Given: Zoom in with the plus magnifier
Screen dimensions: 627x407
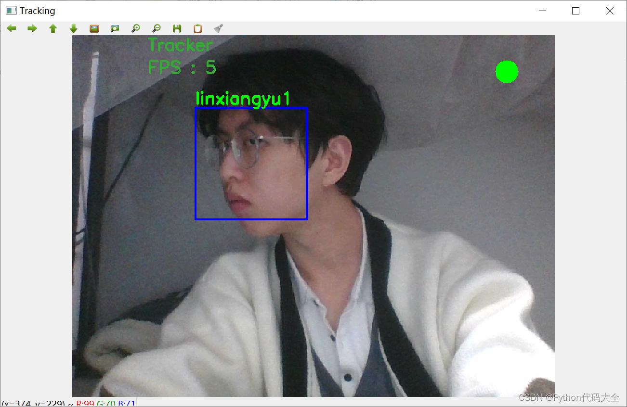Looking at the screenshot, I should point(136,28).
